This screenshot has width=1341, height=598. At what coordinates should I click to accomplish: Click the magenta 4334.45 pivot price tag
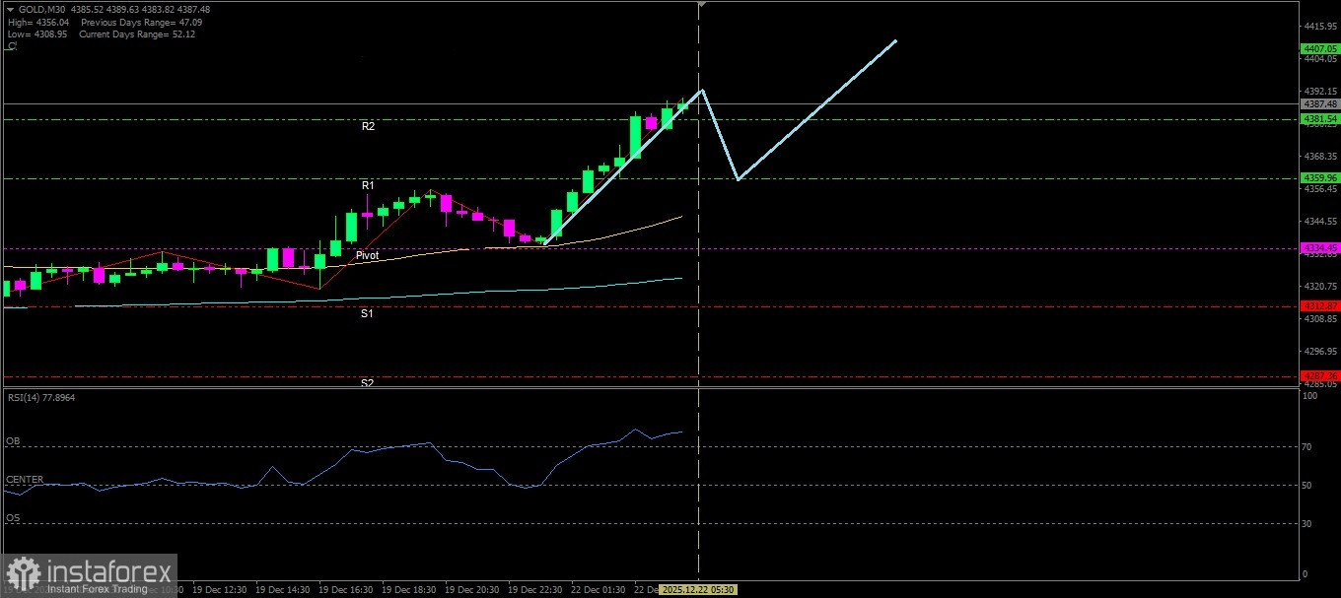point(1319,247)
